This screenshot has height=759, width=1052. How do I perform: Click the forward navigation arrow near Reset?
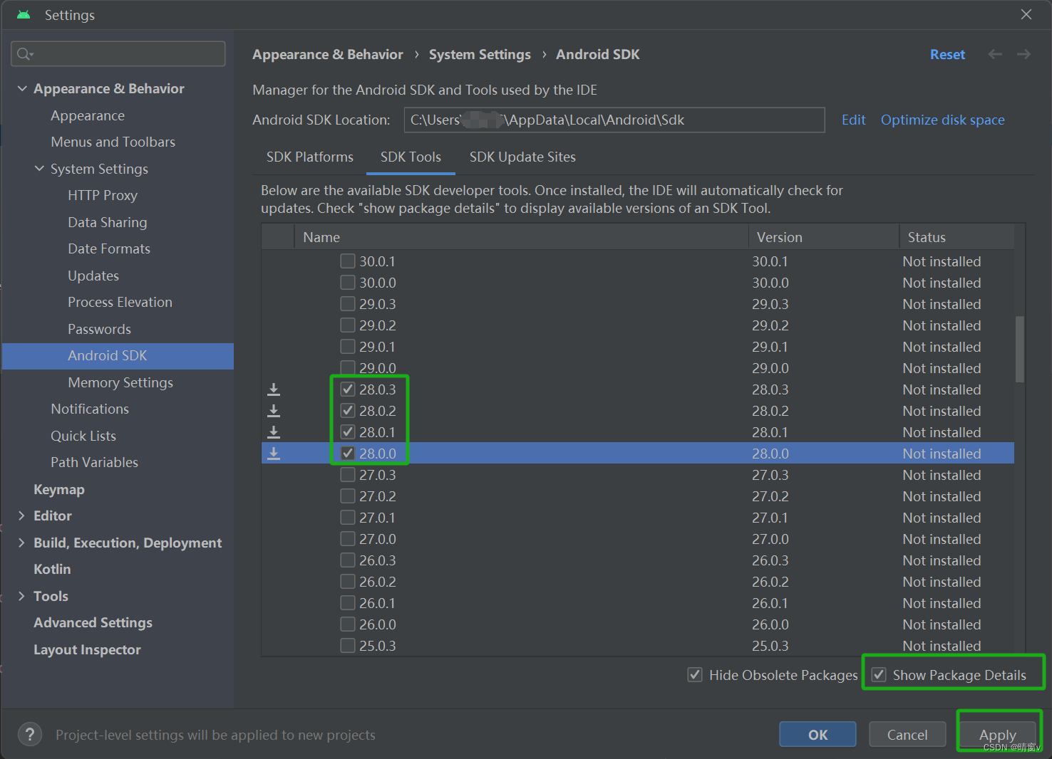(1023, 53)
